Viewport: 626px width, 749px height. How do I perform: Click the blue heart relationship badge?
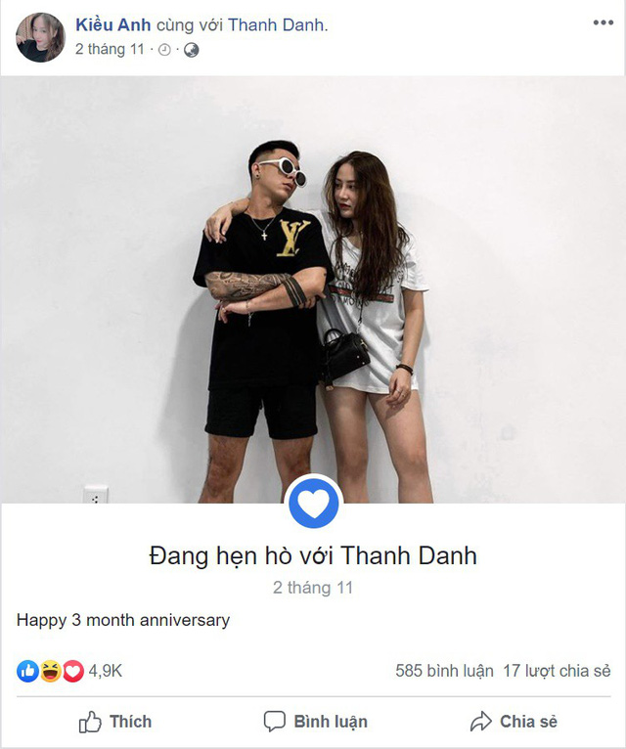pyautogui.click(x=313, y=504)
